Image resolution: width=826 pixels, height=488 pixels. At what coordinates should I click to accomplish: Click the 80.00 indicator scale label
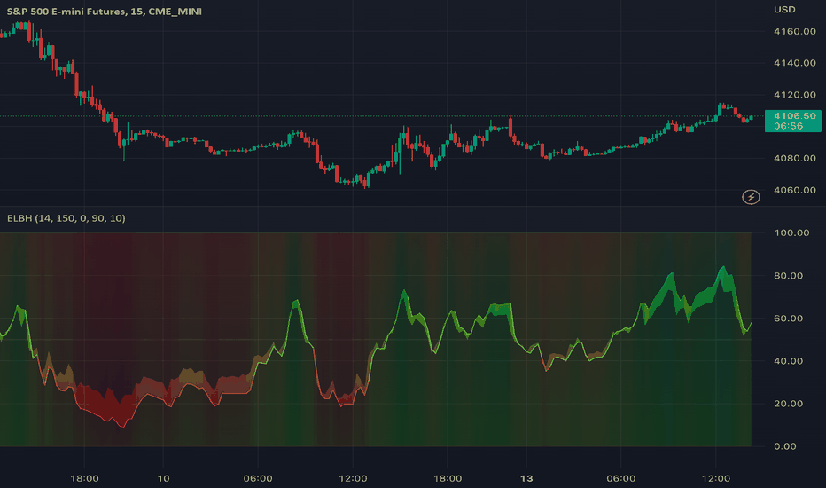click(x=788, y=275)
